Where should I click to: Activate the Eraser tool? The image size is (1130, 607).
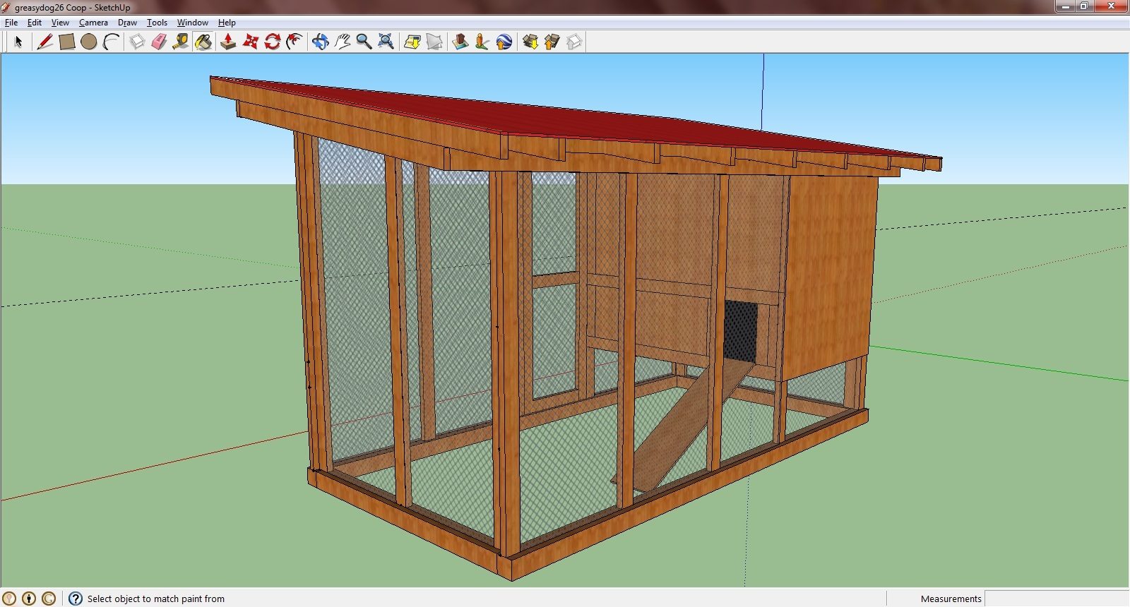pyautogui.click(x=159, y=42)
